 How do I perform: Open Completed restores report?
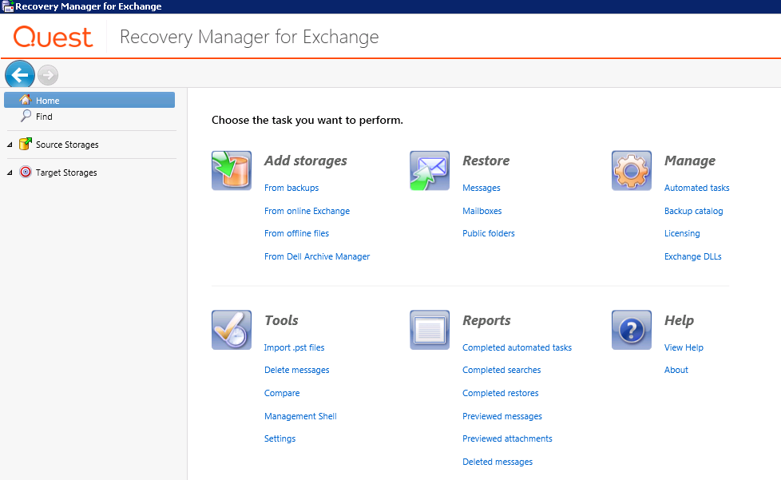coord(500,393)
